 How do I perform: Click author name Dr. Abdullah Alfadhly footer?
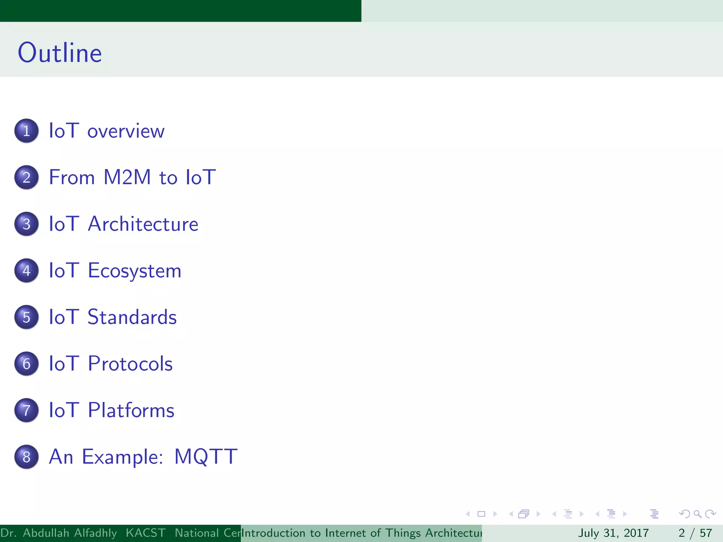click(x=59, y=533)
